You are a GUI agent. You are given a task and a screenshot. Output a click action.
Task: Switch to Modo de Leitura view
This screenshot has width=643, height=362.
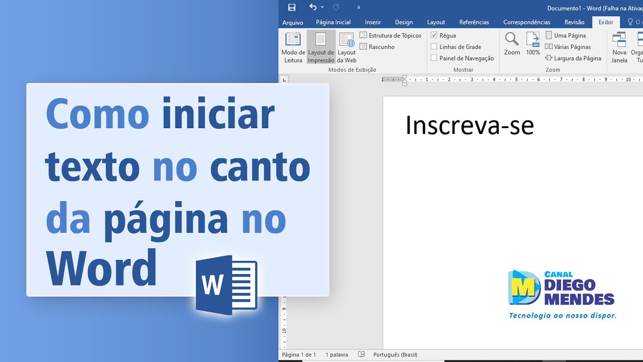click(x=293, y=48)
